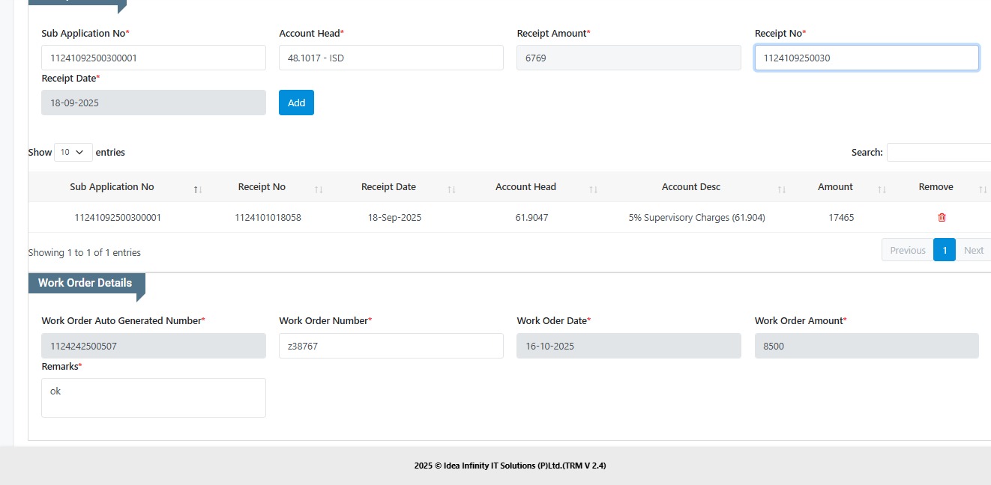Click the Account Head field 48.1017 - ISD
The image size is (991, 485).
click(391, 58)
